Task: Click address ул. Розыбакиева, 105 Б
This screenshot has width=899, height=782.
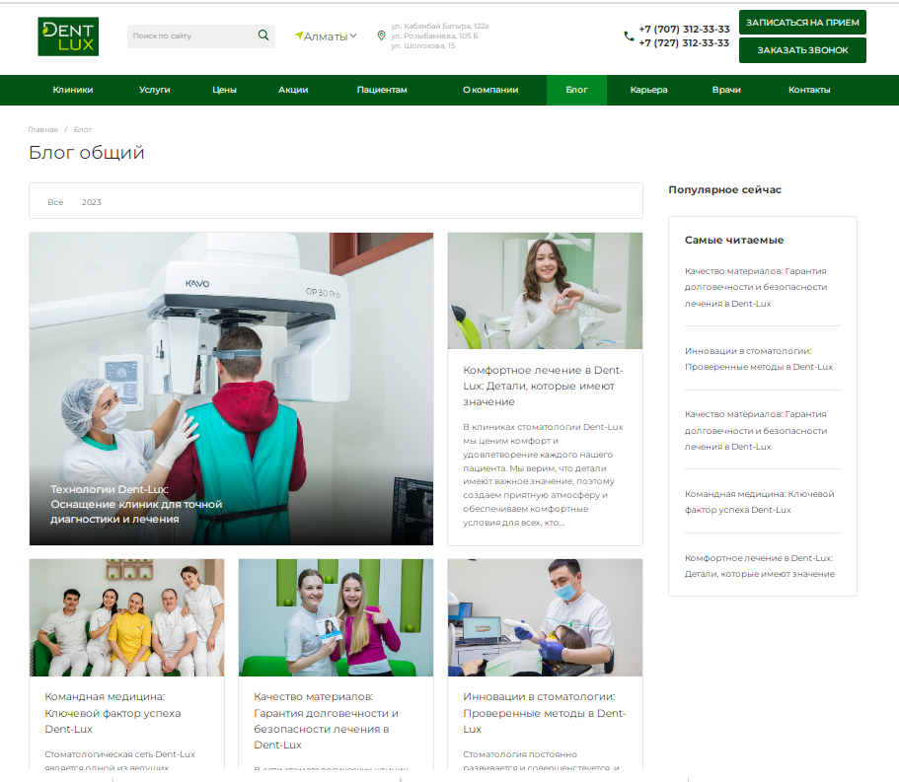Action: tap(434, 36)
